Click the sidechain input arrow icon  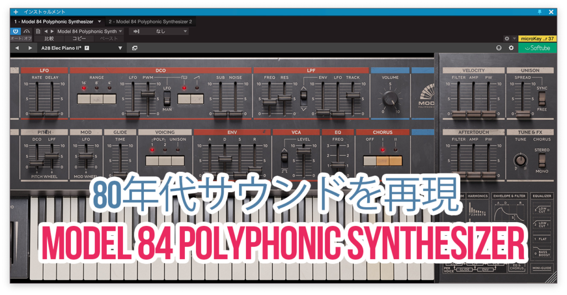(136, 31)
